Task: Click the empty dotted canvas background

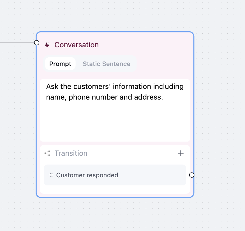Action: (219, 109)
